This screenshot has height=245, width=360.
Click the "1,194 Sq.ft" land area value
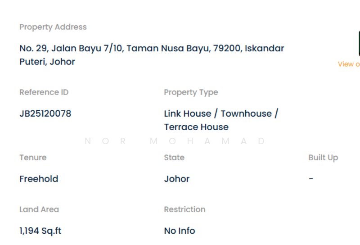click(40, 231)
